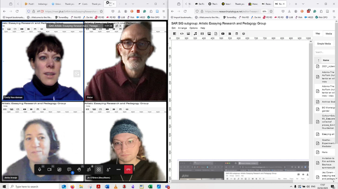Open the more actions menu

(x=119, y=169)
